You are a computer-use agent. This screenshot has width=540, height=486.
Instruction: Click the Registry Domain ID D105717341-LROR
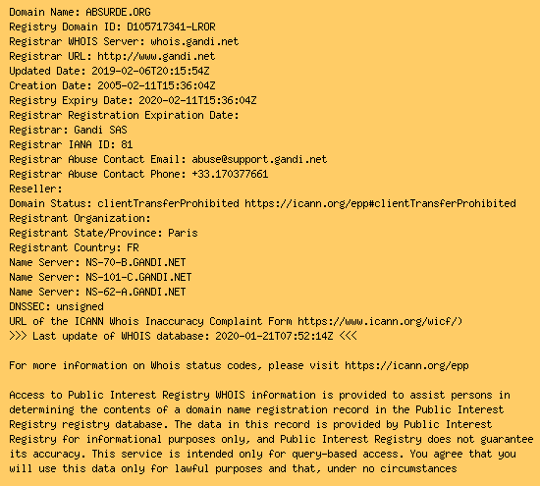pyautogui.click(x=171, y=27)
